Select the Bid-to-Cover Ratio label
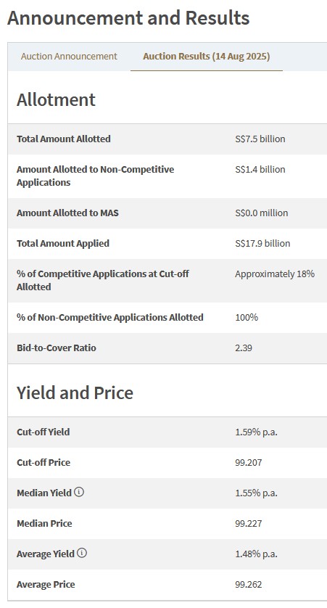 [56, 348]
